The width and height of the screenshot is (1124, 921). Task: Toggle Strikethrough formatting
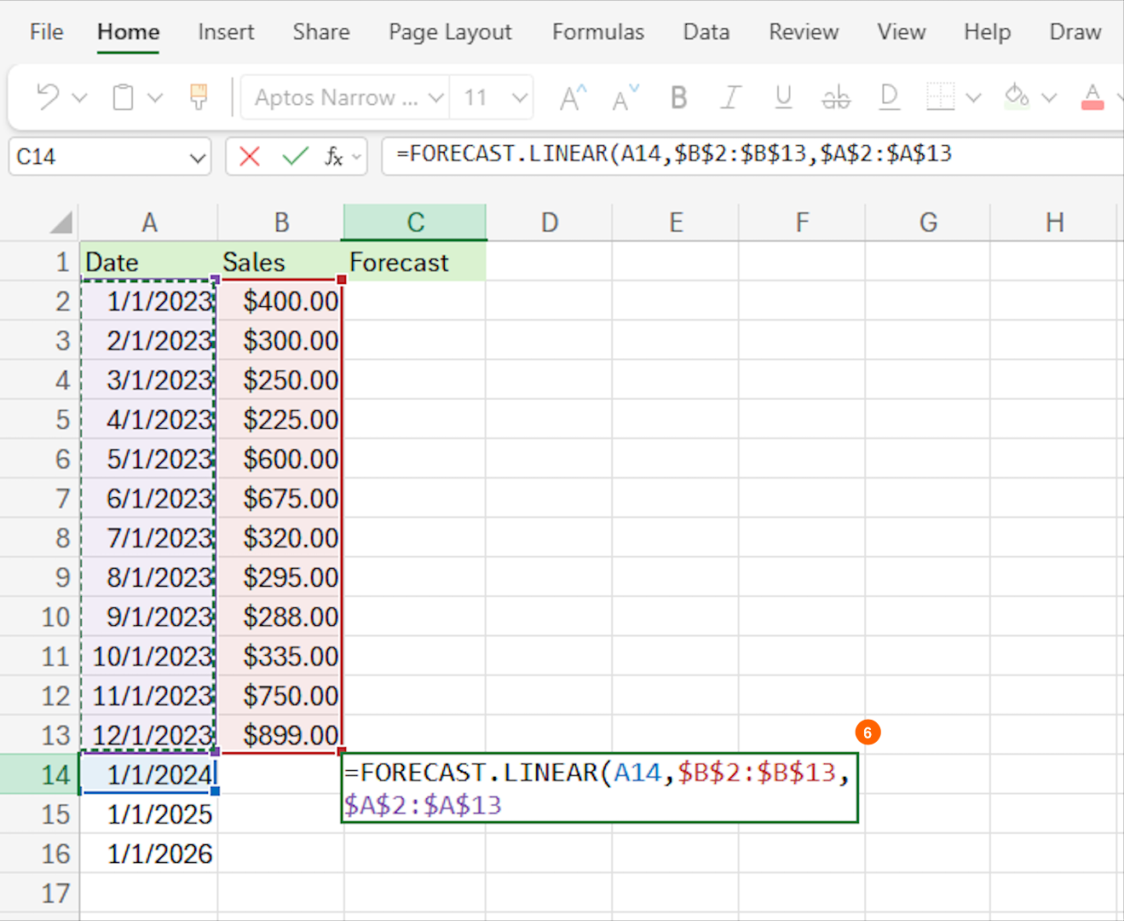coord(836,98)
